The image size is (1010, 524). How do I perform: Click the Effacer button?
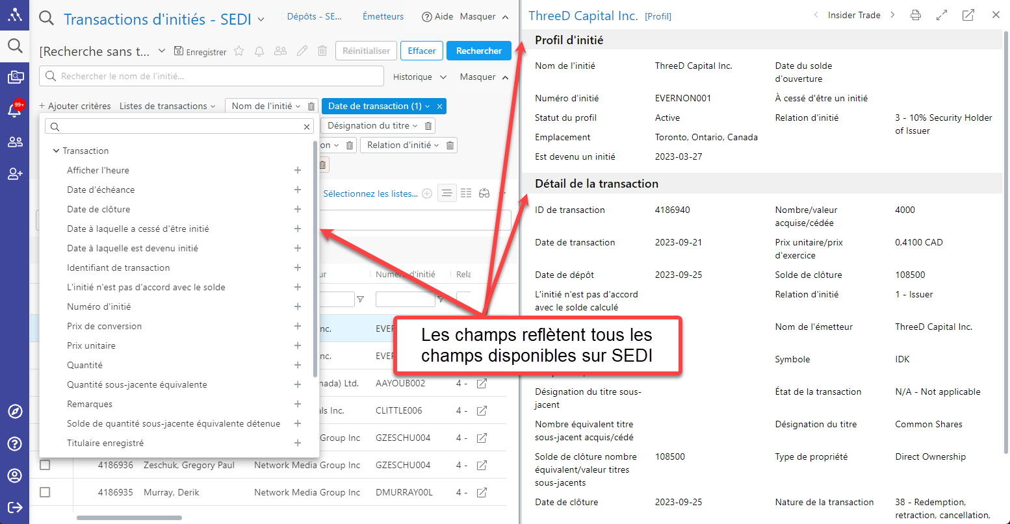[422, 51]
